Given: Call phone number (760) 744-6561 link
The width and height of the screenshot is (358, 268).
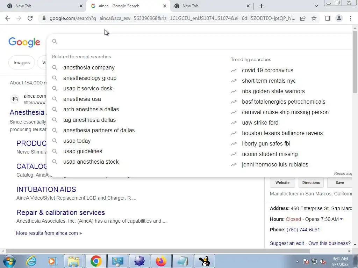Looking at the screenshot, I should tap(303, 230).
